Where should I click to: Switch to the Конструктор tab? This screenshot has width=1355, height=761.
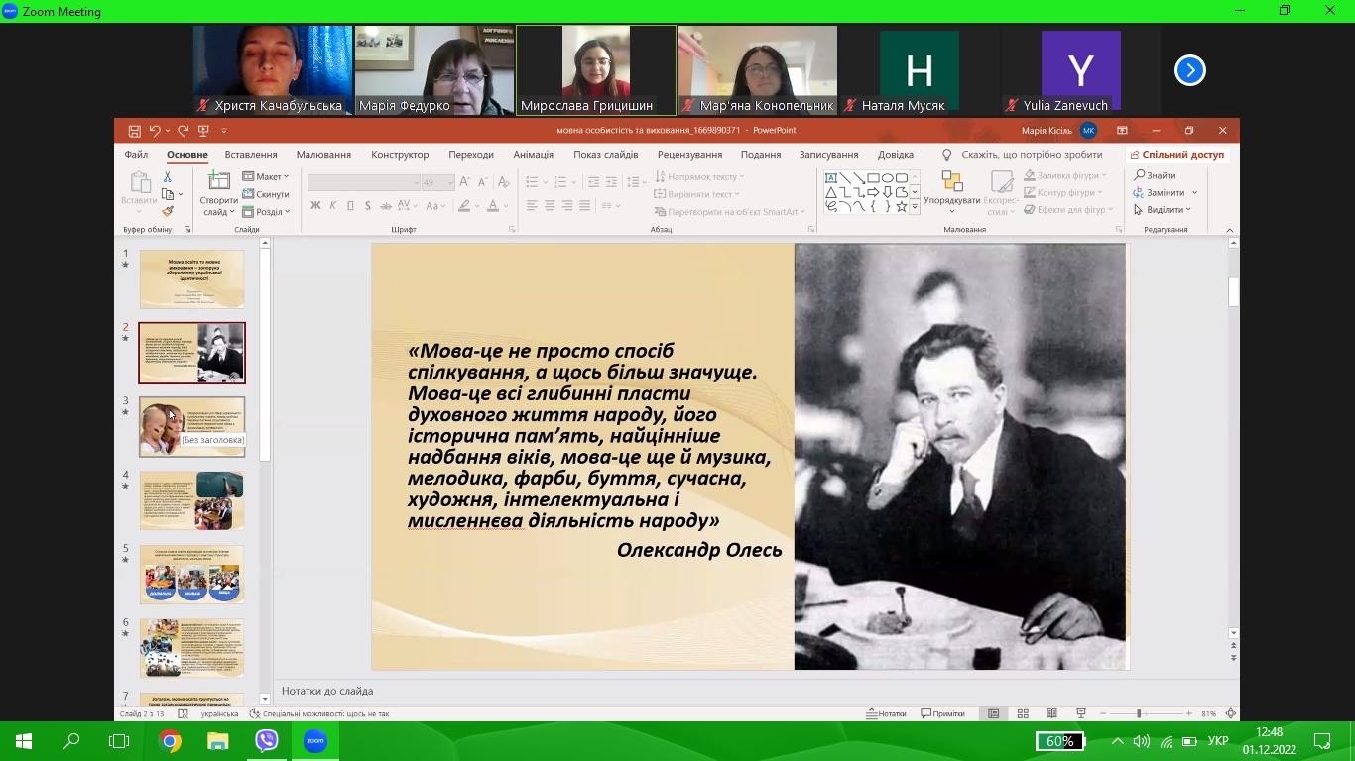[400, 155]
